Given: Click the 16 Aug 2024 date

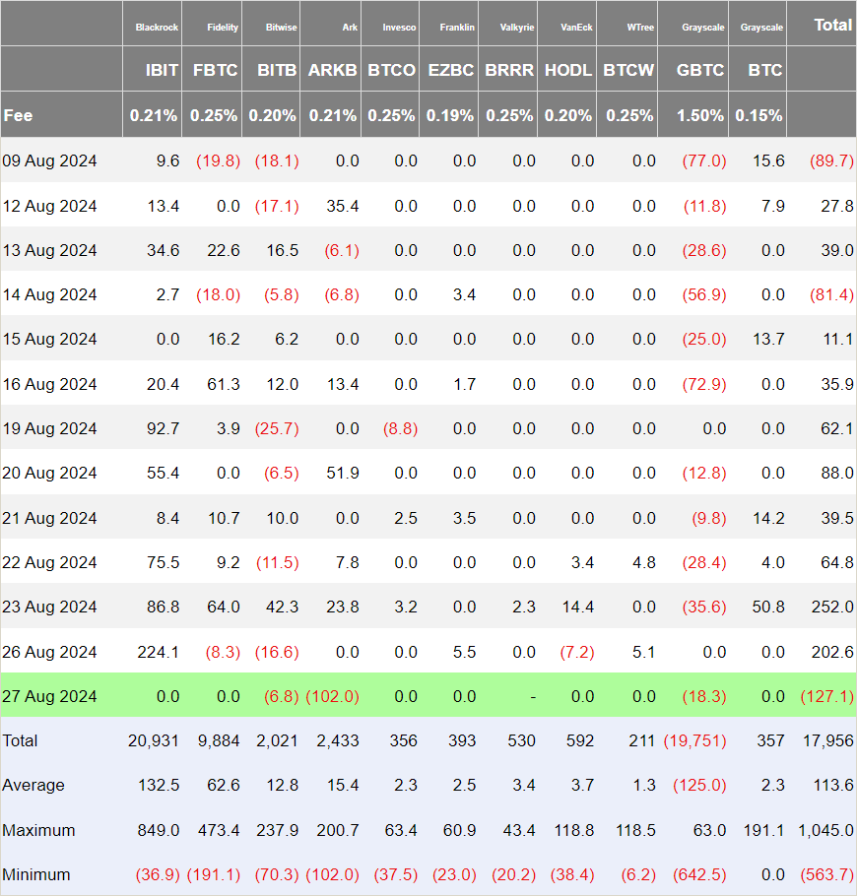Looking at the screenshot, I should [x=49, y=384].
